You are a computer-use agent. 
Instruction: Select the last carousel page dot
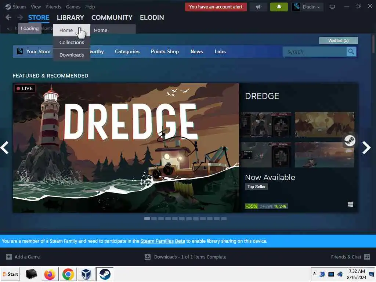224,219
